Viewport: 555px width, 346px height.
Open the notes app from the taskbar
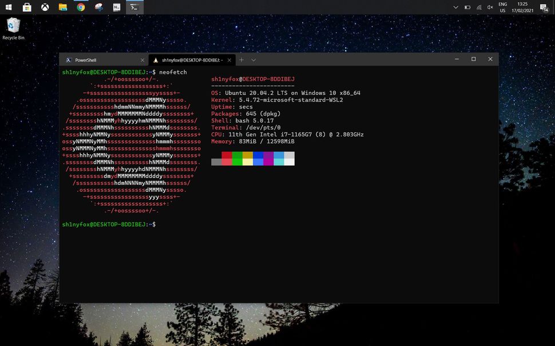(117, 7)
